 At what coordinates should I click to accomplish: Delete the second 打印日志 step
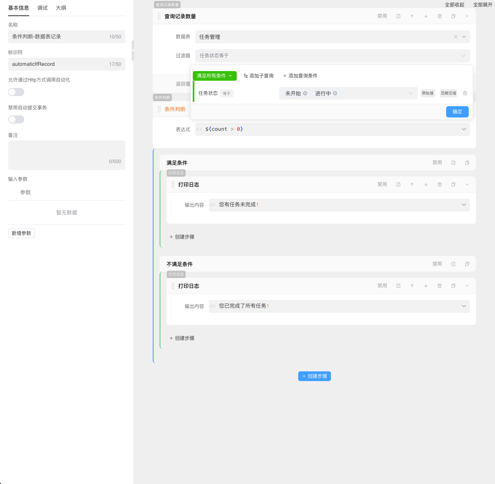point(440,286)
